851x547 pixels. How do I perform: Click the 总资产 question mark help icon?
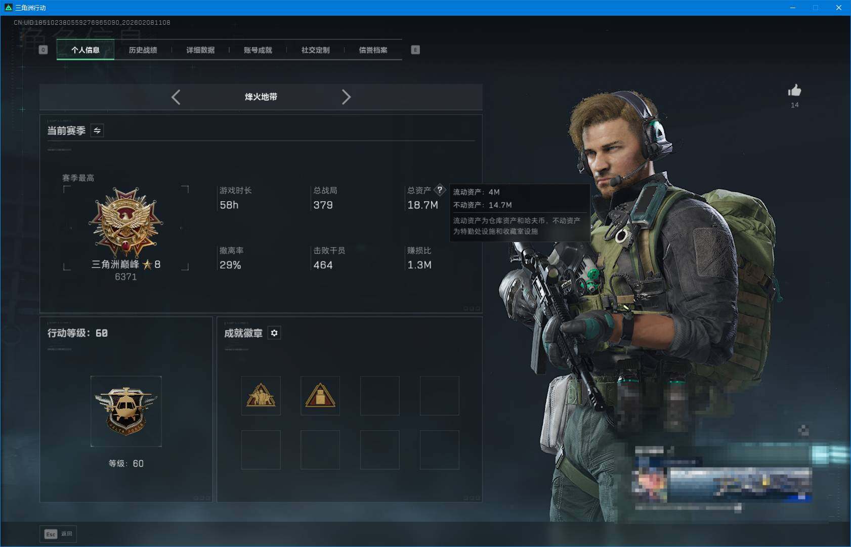click(440, 190)
